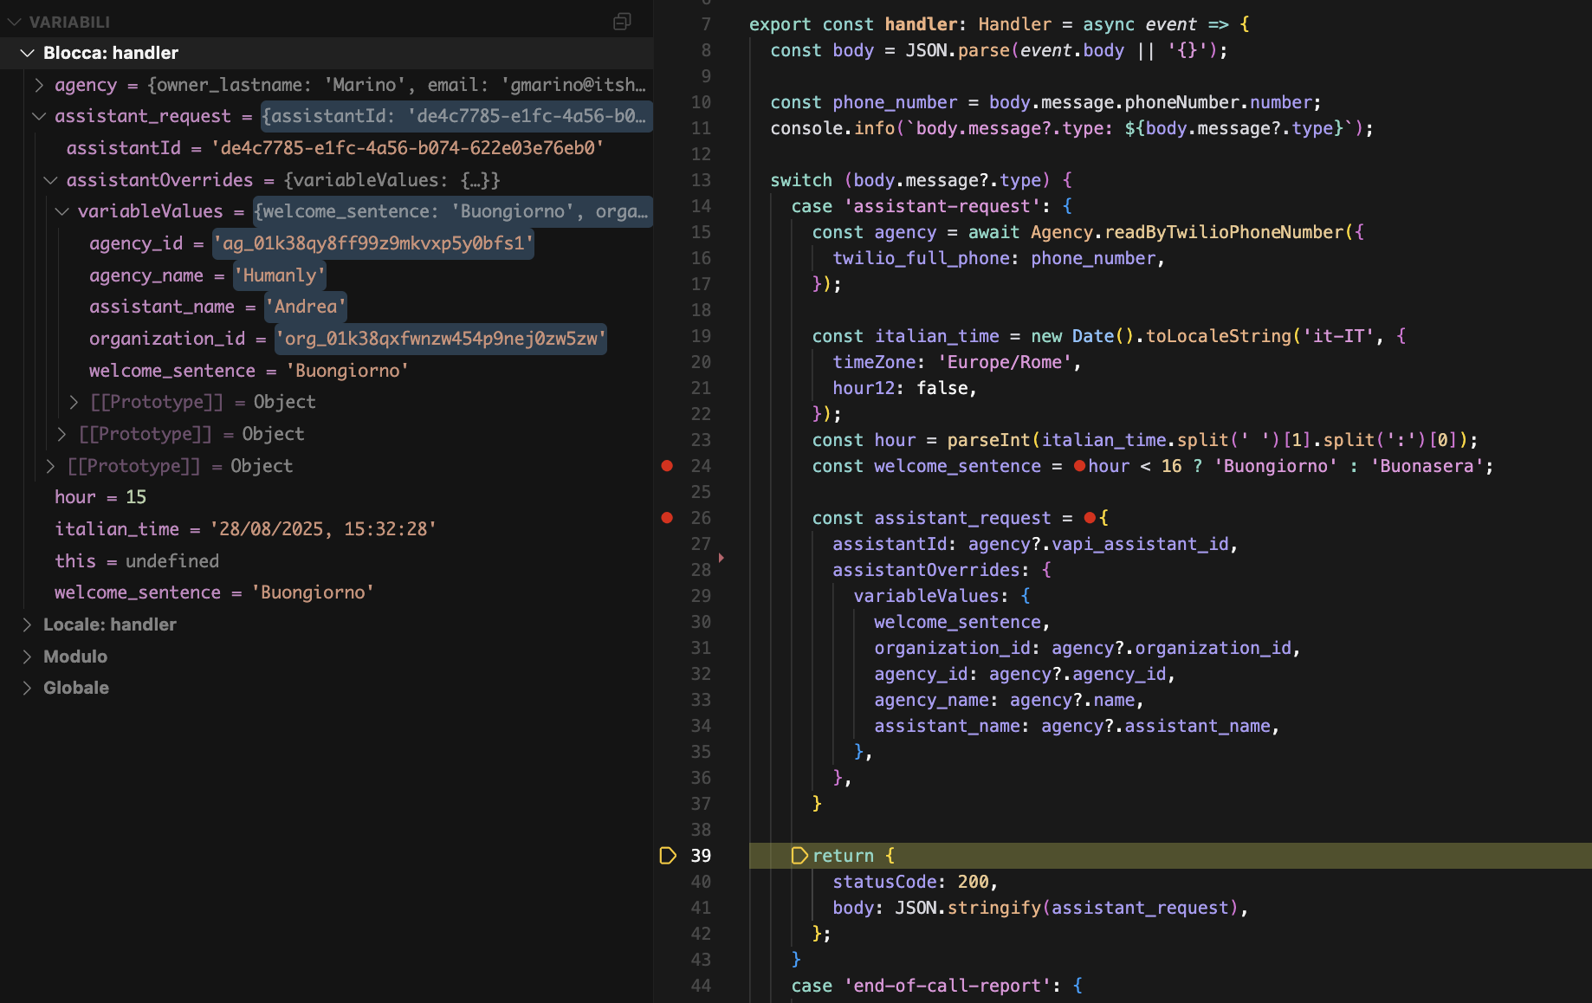This screenshot has height=1003, width=1592.
Task: Click 'stringify' on line 41
Action: tap(994, 908)
